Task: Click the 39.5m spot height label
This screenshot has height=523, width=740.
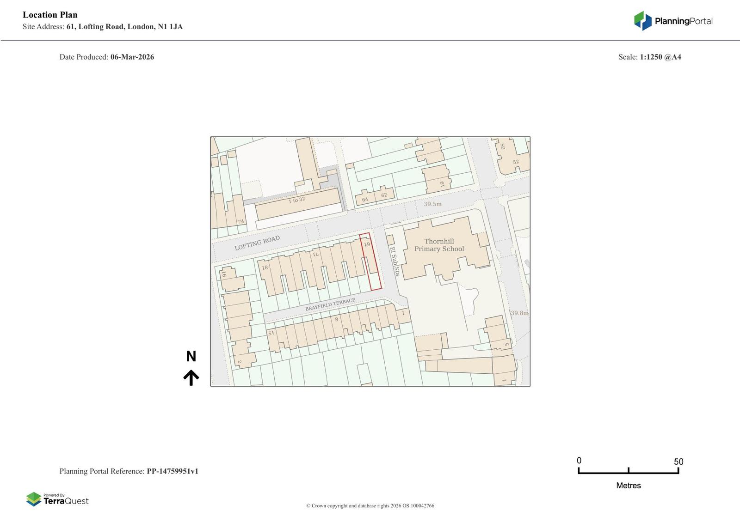Action: click(432, 204)
